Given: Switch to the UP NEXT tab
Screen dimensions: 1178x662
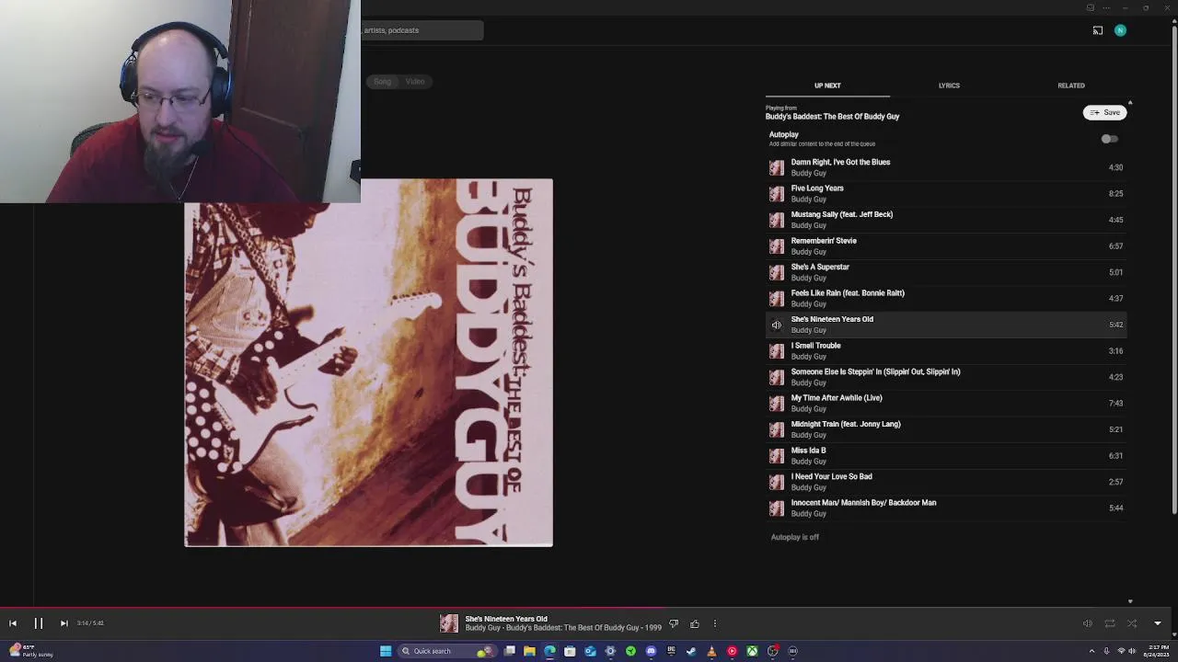Looking at the screenshot, I should click(x=827, y=86).
